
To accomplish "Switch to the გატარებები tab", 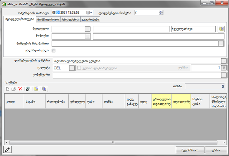I will (x=90, y=20).
